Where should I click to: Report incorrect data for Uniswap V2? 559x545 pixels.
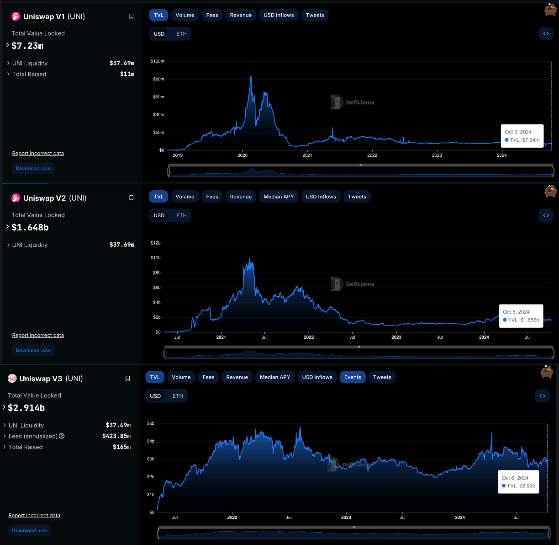[x=38, y=336]
